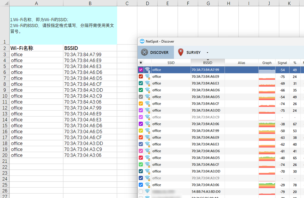Viewport: 304px width, 198px height.
Task: Click the signal graph for 70:3A:73:84:A3:06
Action: pos(267,124)
